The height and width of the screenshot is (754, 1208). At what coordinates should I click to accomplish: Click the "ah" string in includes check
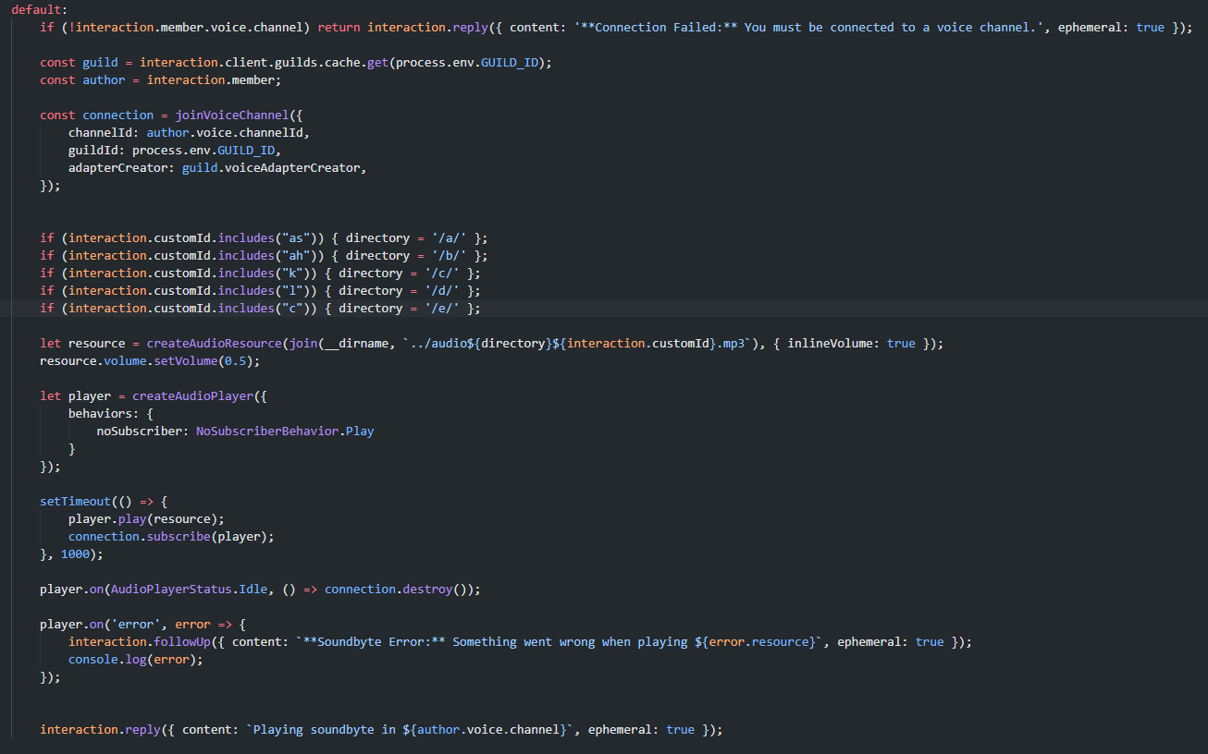tap(296, 255)
